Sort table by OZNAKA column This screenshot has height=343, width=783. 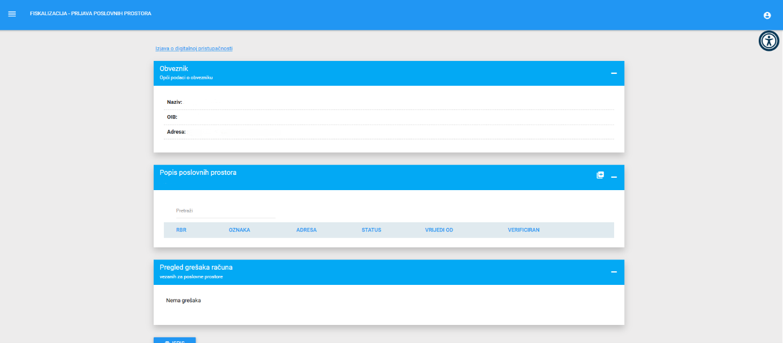(240, 230)
